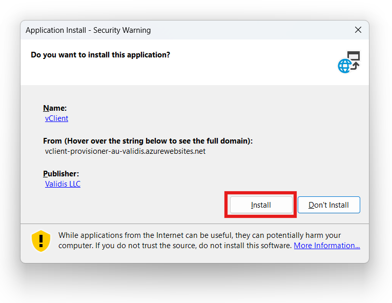Click the blue globe in header icon
The height and width of the screenshot is (303, 392).
click(x=344, y=66)
